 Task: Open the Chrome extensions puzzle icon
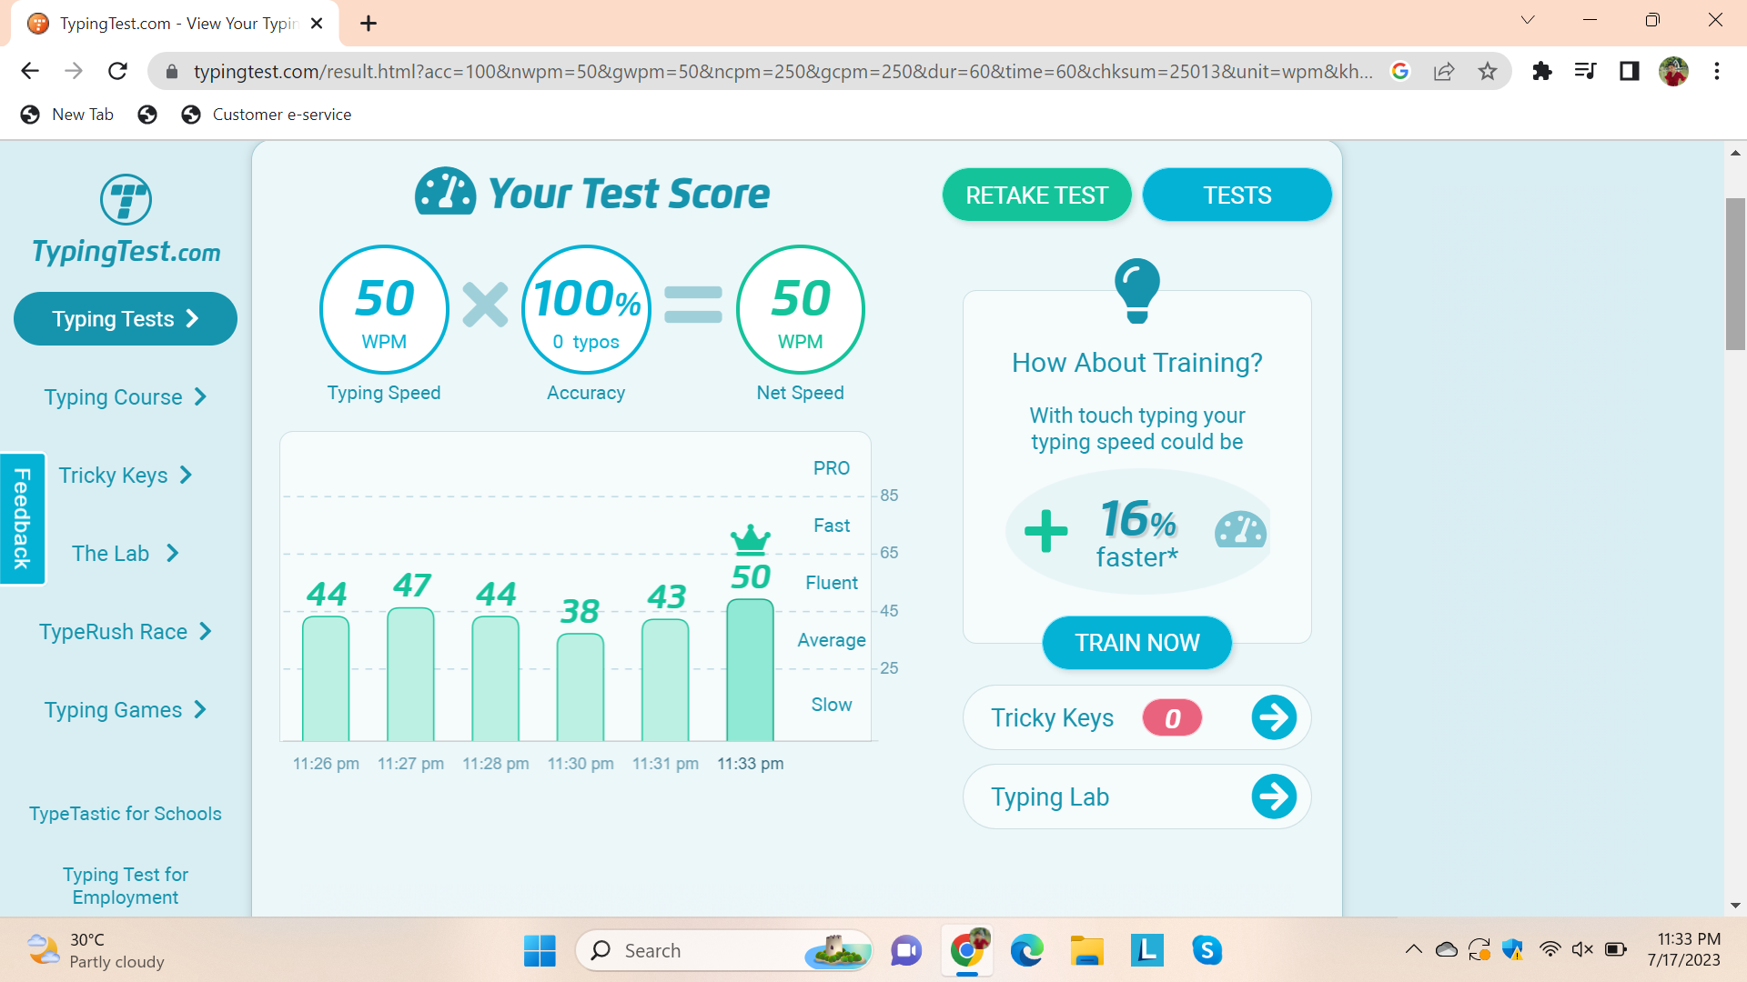(x=1542, y=71)
